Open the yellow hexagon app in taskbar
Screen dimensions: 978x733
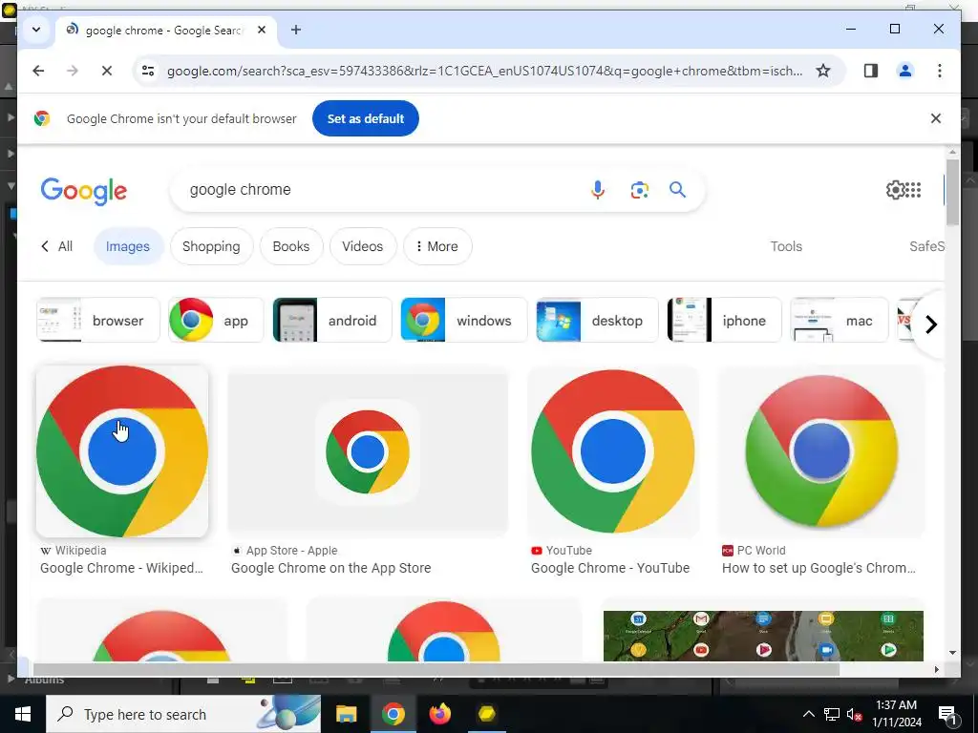click(486, 714)
